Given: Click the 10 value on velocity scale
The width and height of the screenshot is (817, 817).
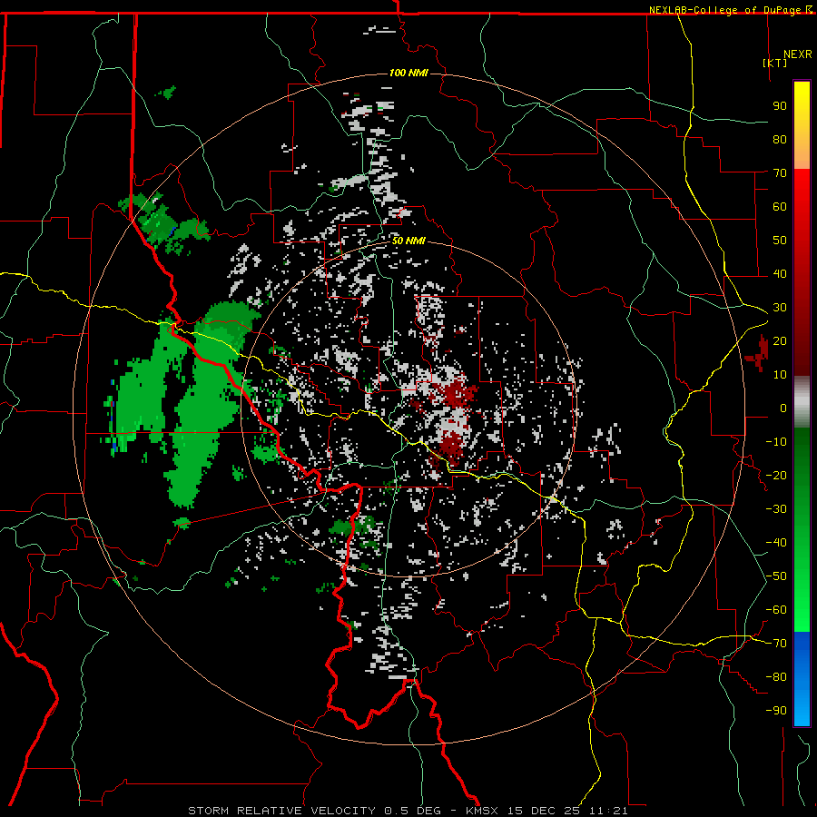Looking at the screenshot, I should click(x=780, y=375).
